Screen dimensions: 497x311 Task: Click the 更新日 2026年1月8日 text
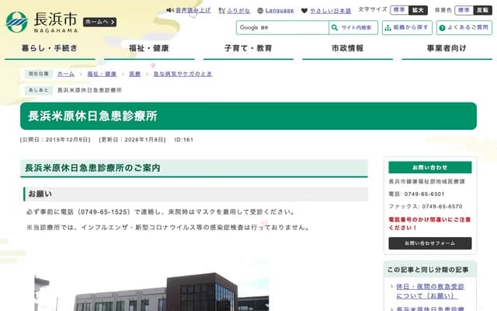tap(132, 140)
